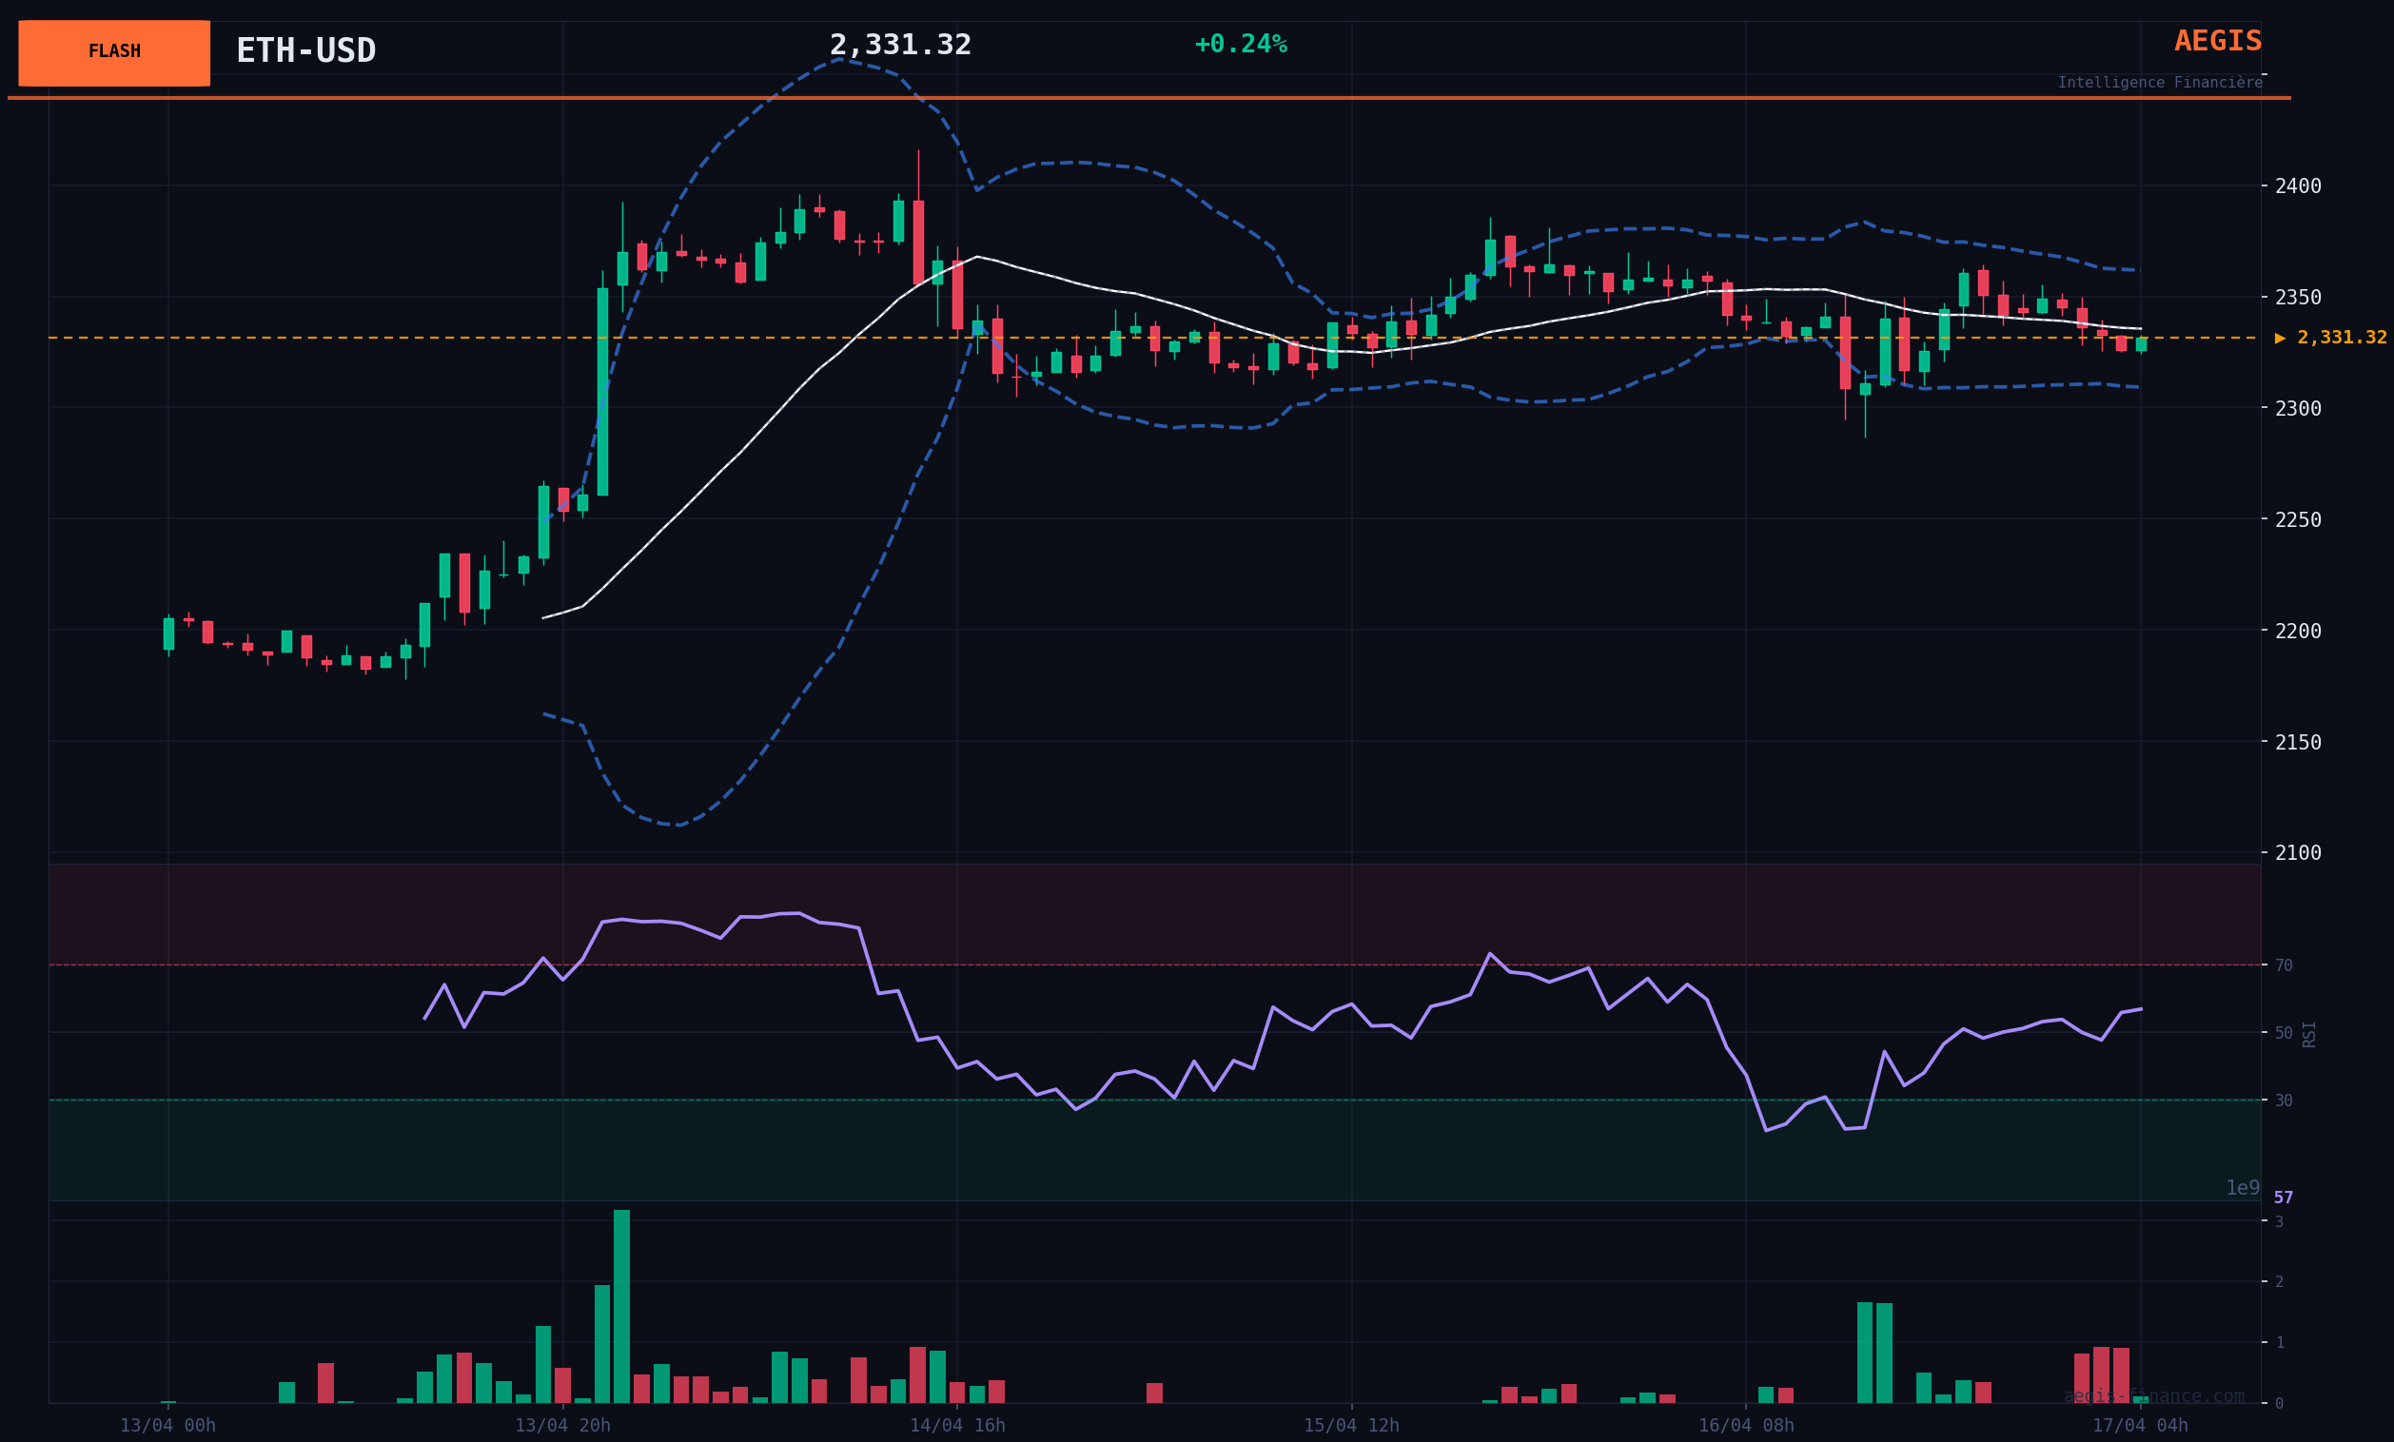Click the 2,331.32 header price
This screenshot has width=2394, height=1442.
coord(900,45)
